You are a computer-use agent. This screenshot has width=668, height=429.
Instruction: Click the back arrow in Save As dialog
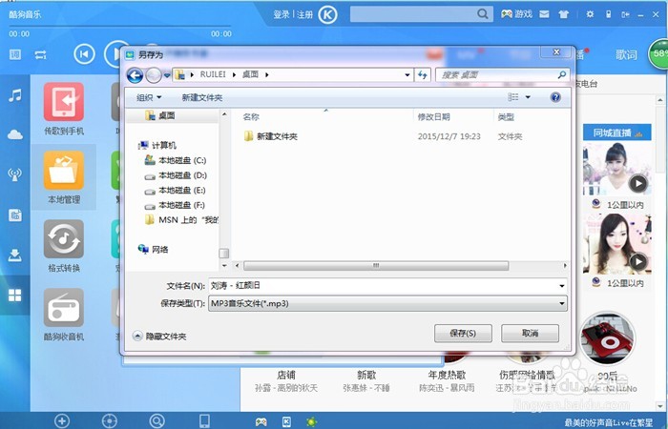point(135,75)
